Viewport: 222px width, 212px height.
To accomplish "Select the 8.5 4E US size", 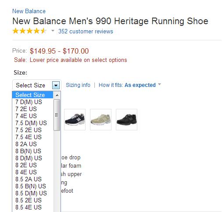I will tap(33, 207).
